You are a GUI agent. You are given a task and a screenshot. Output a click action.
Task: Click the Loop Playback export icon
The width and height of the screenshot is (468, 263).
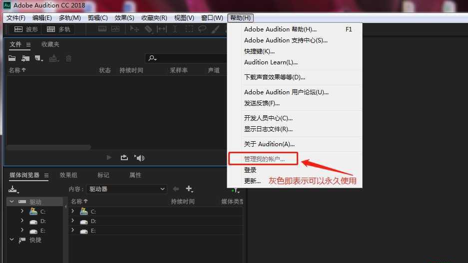point(124,157)
